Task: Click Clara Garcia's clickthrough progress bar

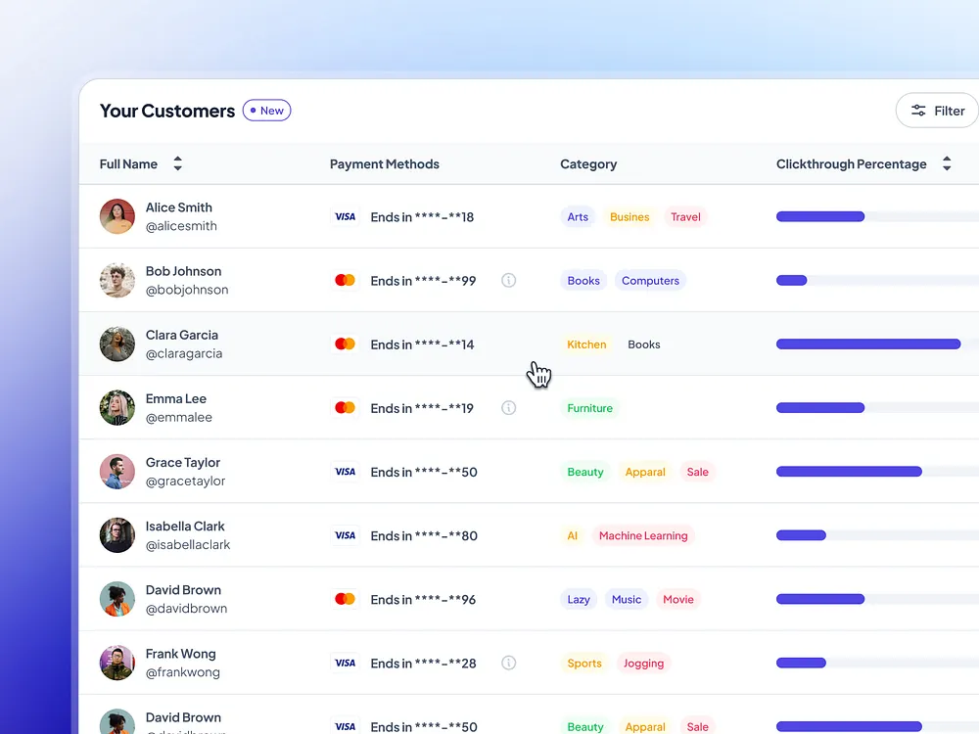Action: [x=867, y=344]
